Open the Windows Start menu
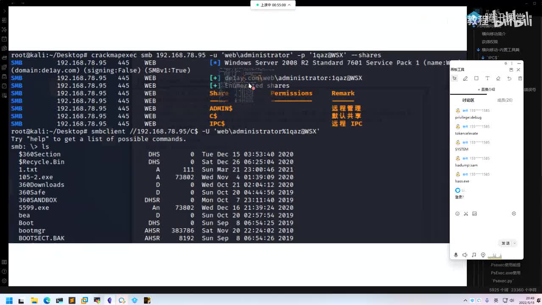 click(9, 300)
